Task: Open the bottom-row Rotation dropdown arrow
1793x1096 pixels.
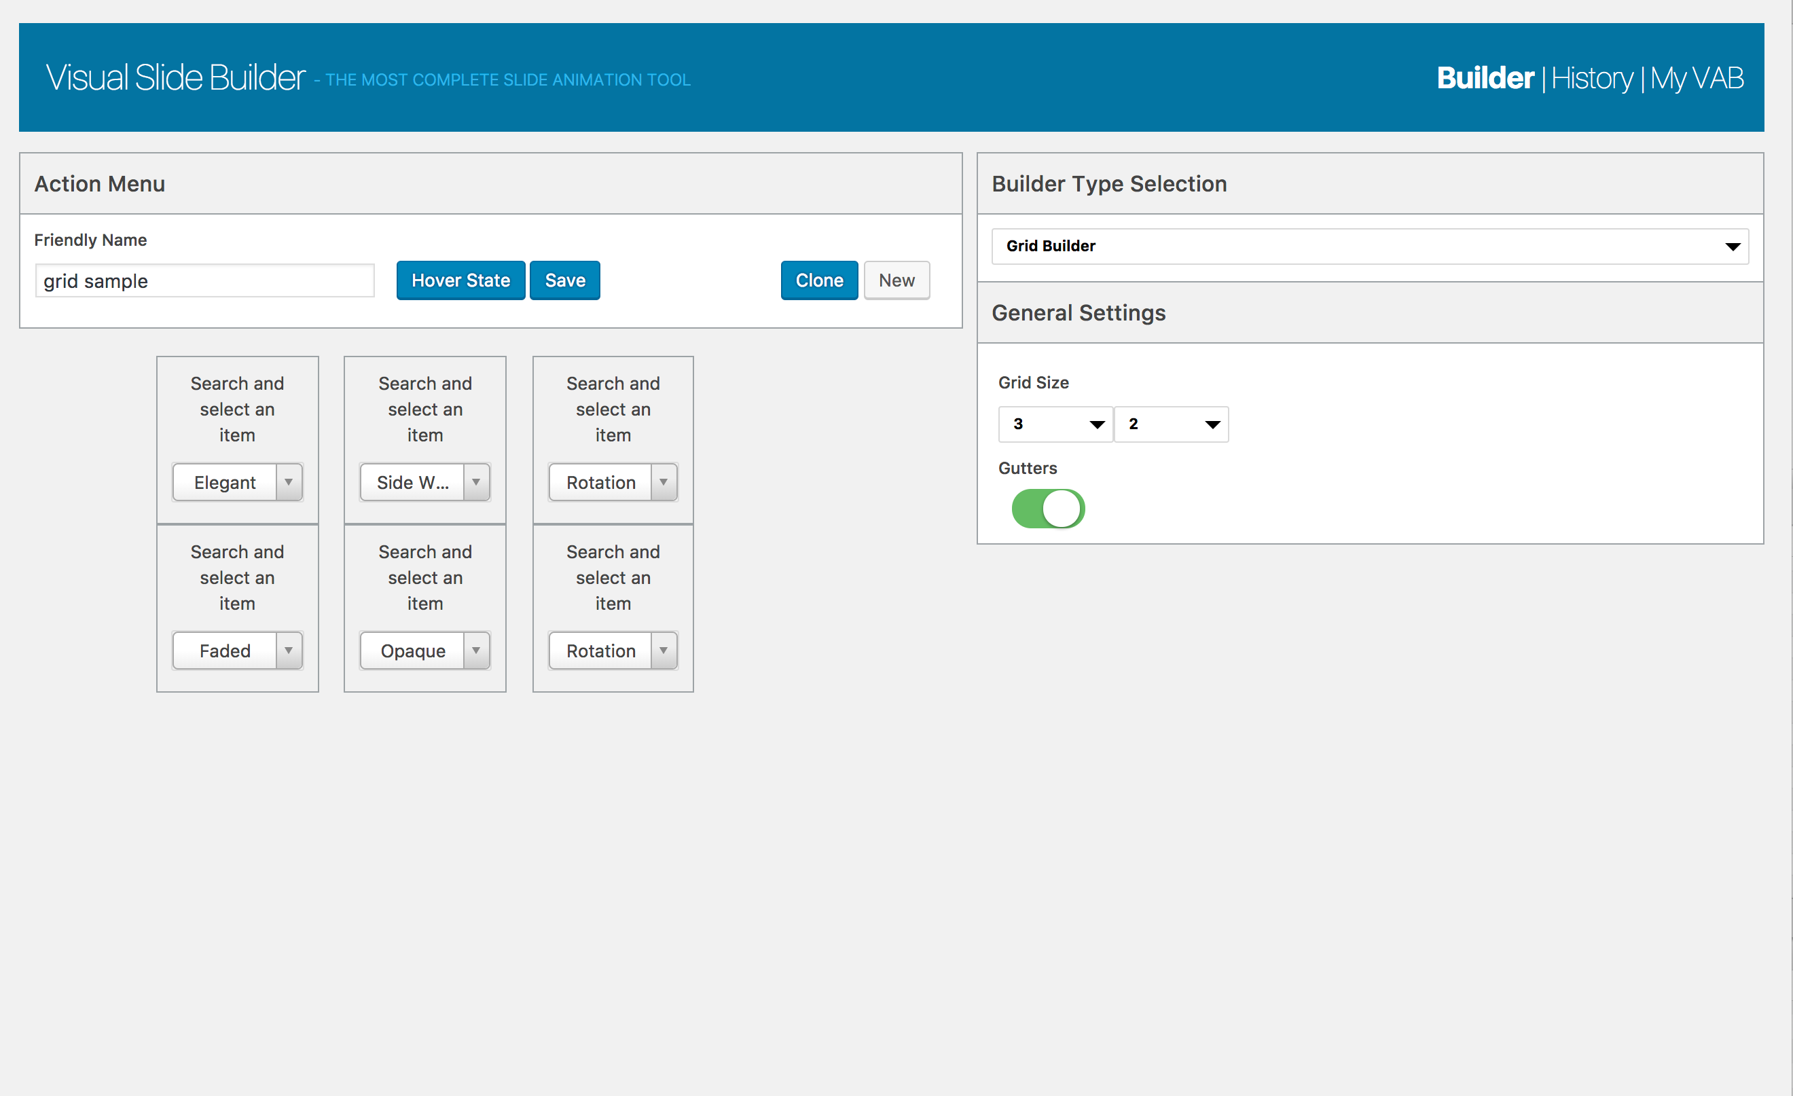Action: 663,650
